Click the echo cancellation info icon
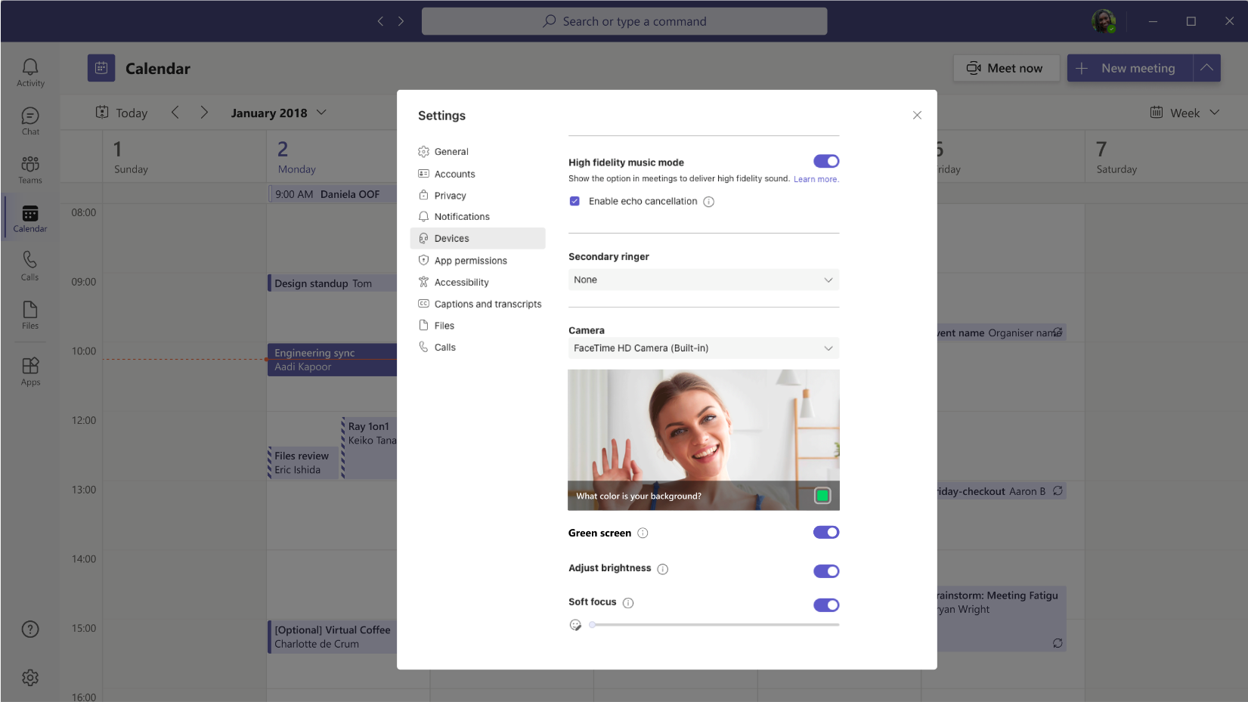1248x702 pixels. pyautogui.click(x=708, y=201)
